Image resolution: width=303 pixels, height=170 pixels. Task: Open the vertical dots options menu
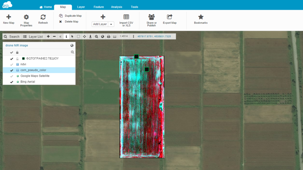(133, 36)
